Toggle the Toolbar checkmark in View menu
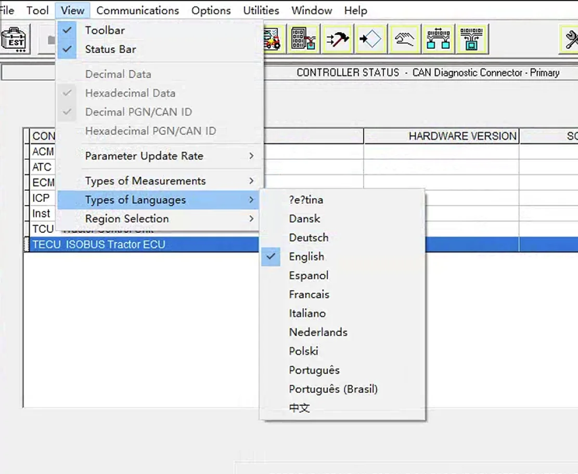The height and width of the screenshot is (474, 578). pyautogui.click(x=105, y=30)
